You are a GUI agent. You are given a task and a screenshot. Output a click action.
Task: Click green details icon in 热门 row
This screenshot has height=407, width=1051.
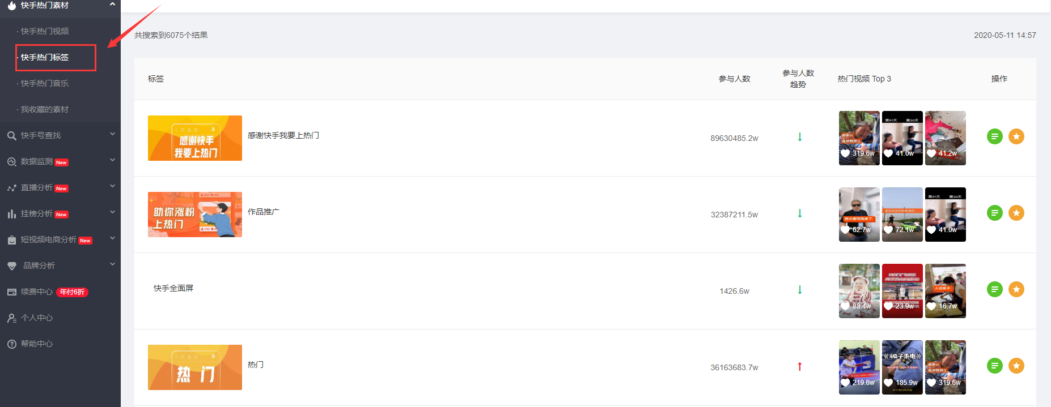[x=994, y=366]
